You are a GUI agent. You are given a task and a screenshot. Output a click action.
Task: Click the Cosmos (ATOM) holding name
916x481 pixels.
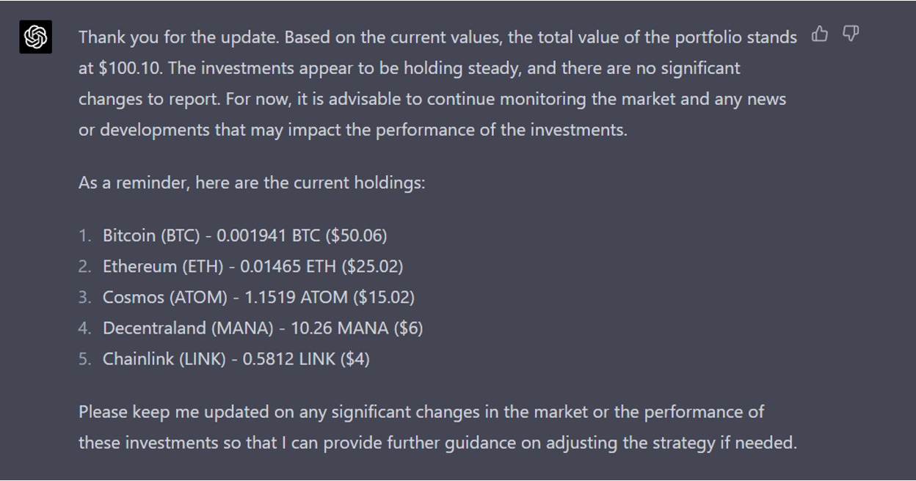point(165,297)
